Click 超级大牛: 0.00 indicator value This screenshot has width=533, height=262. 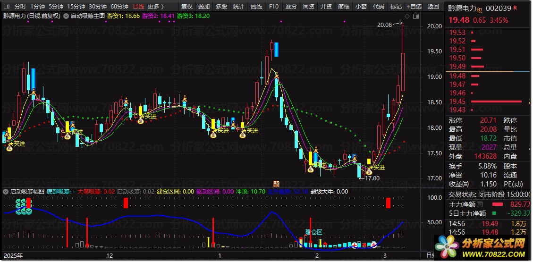330,192
